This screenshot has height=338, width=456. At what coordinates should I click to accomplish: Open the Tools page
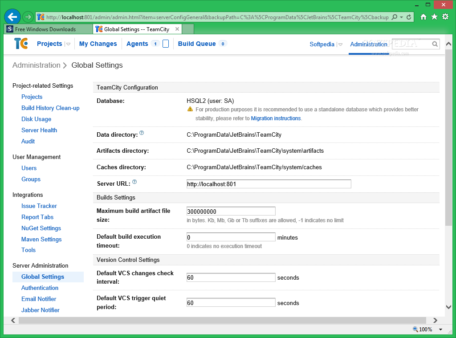click(x=28, y=250)
